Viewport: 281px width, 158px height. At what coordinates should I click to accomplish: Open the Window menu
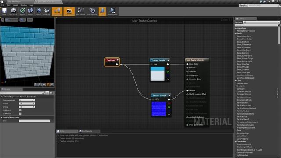click(x=23, y=5)
